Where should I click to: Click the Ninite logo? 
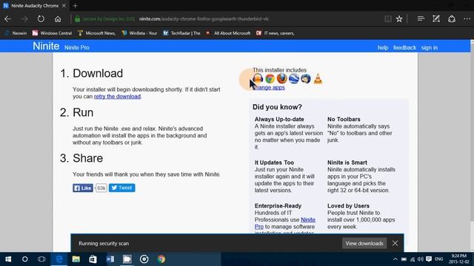46,46
